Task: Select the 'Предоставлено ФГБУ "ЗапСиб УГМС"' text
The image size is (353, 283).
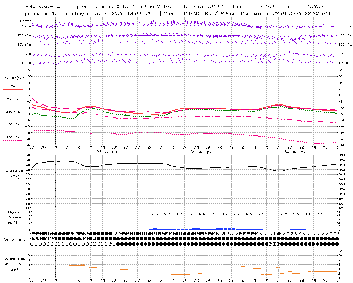Action: pyautogui.click(x=124, y=7)
